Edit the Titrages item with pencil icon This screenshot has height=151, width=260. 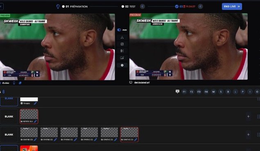point(35,104)
